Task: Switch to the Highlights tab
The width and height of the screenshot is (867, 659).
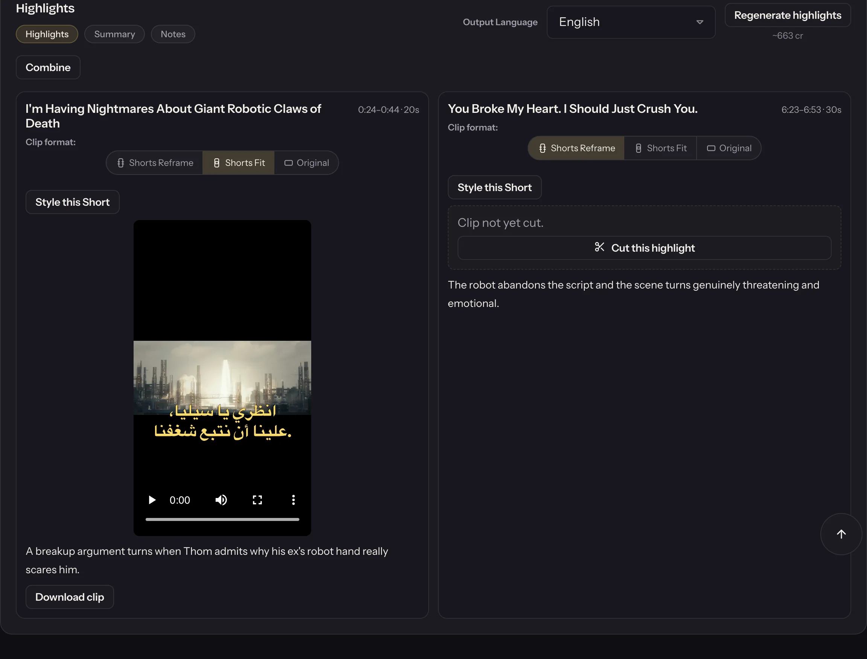Action: [x=47, y=34]
